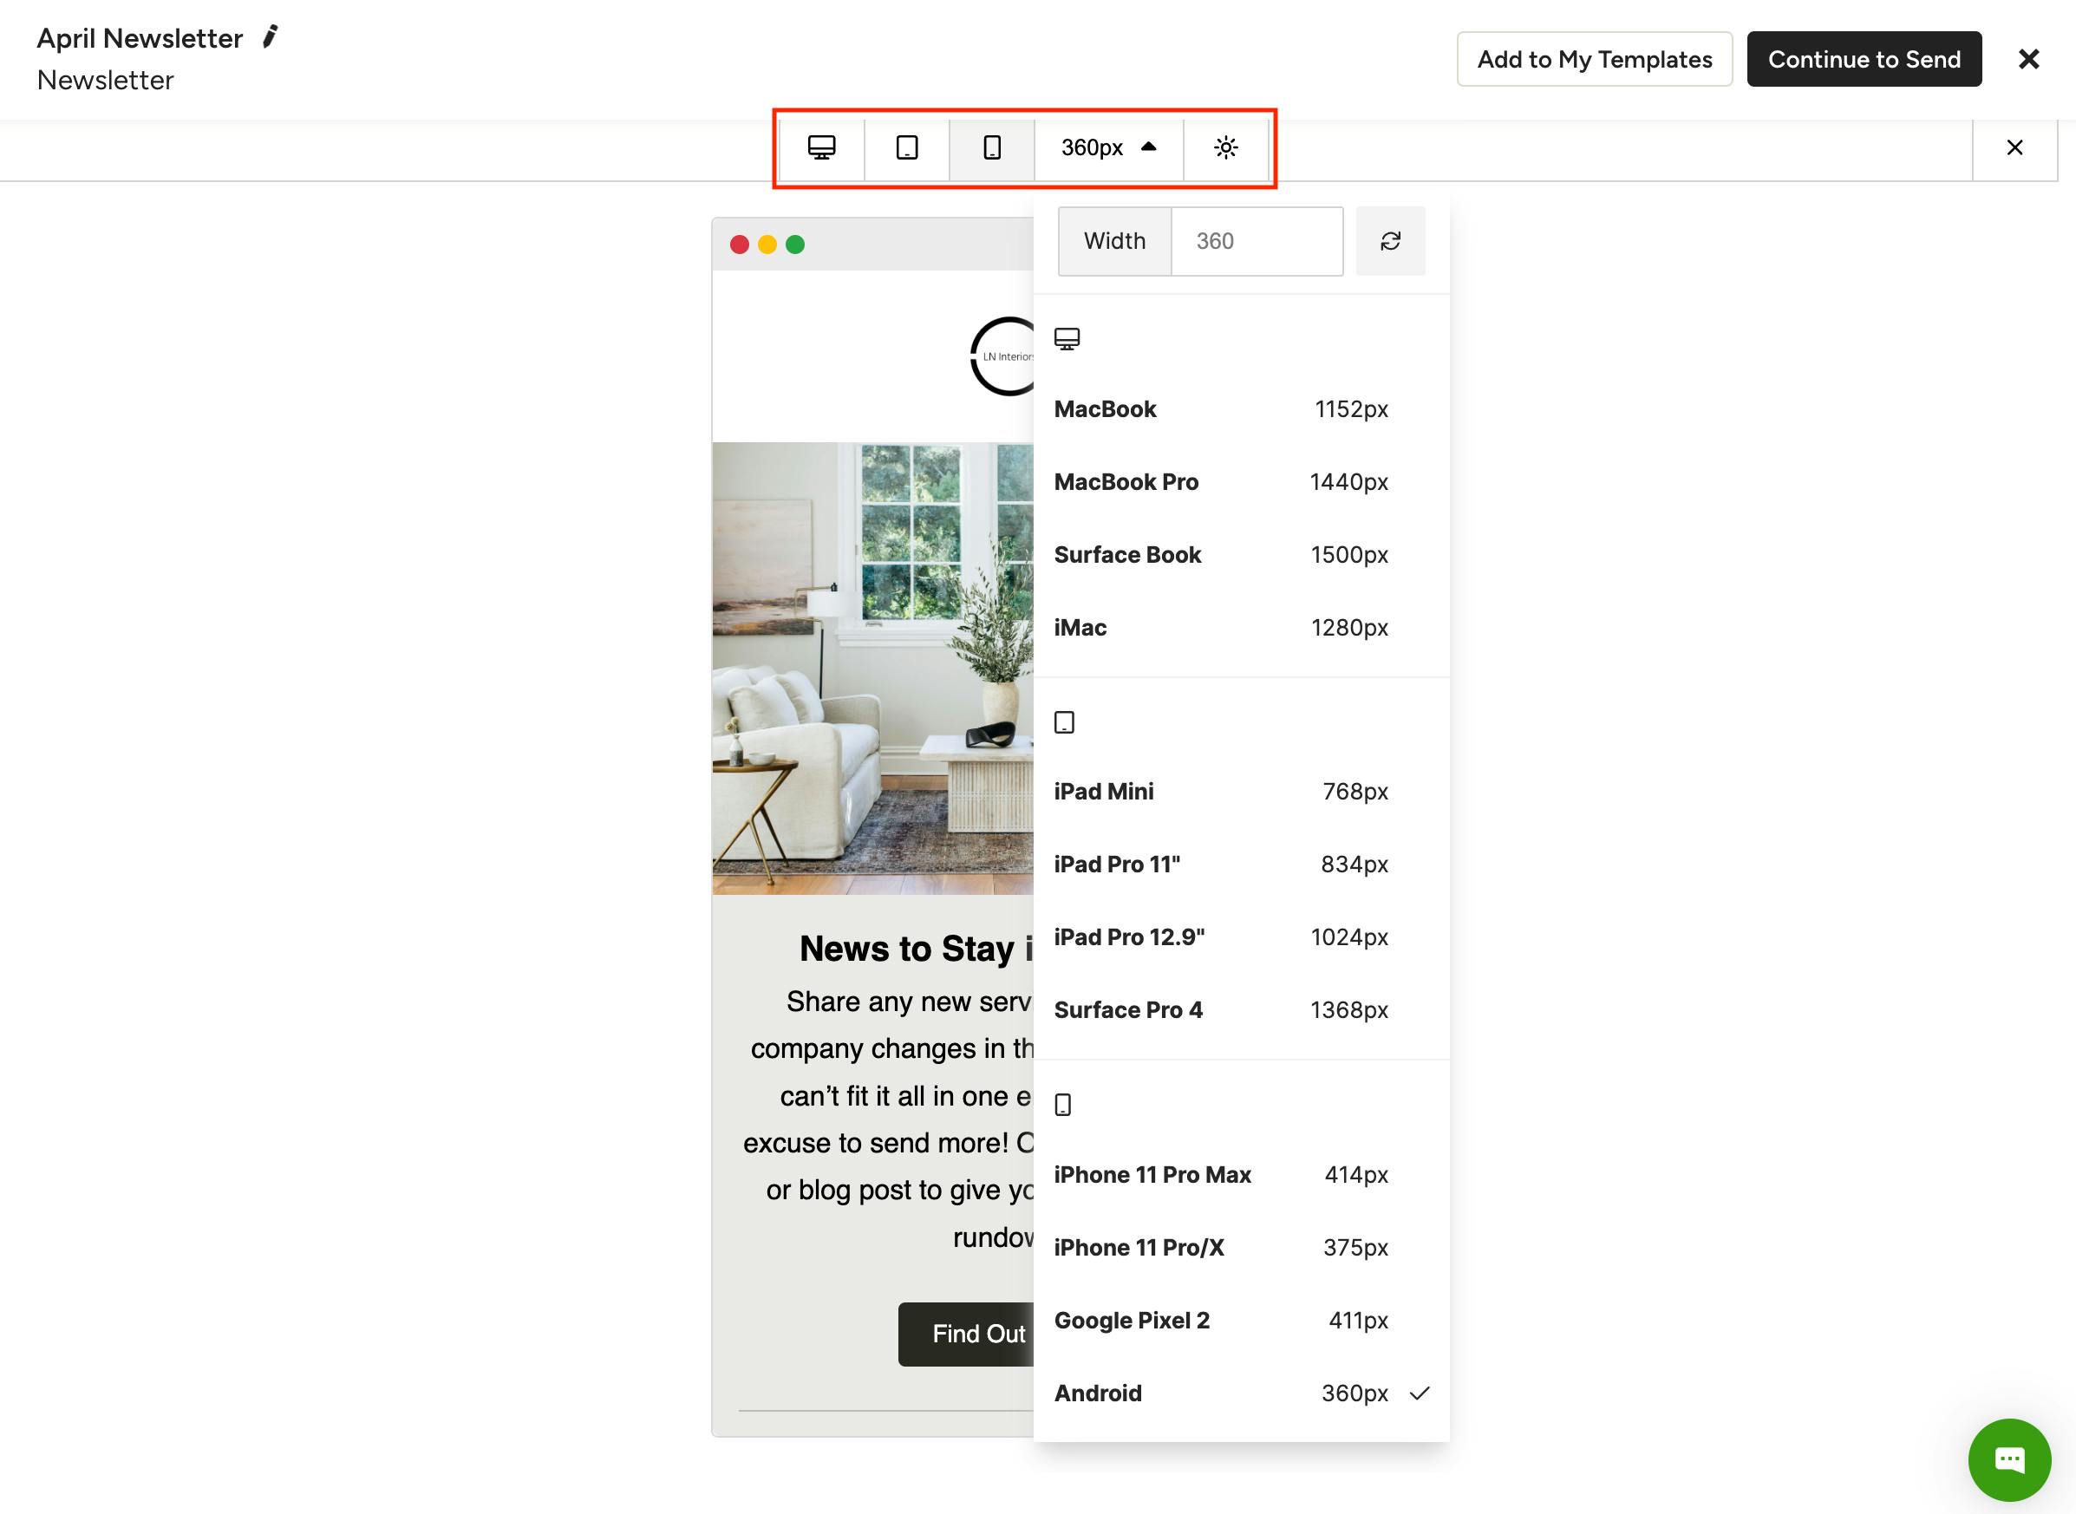Click the refresh width icon
The width and height of the screenshot is (2076, 1514).
(x=1389, y=241)
